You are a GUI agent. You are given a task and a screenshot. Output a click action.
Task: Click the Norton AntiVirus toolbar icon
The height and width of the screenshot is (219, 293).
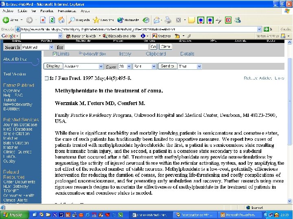coord(283,36)
